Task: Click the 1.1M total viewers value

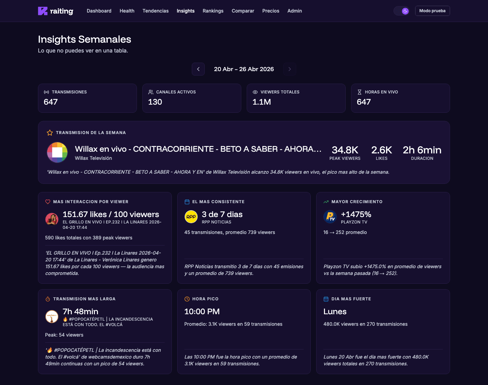Action: point(262,102)
